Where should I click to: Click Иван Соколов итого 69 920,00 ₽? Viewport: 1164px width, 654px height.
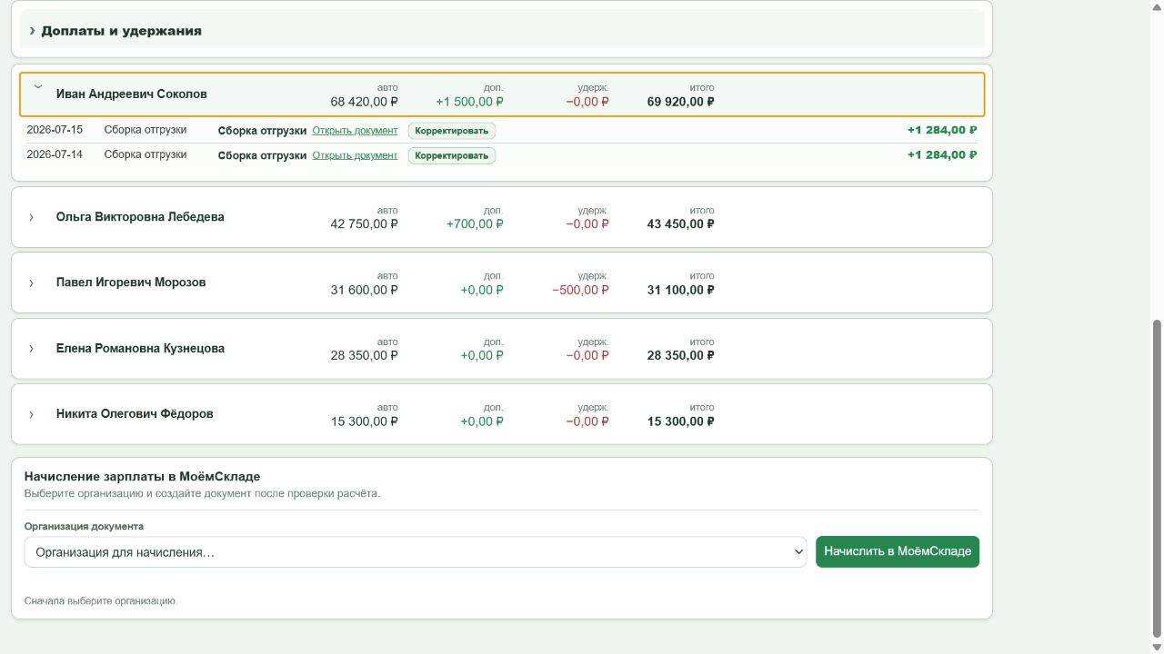(680, 102)
